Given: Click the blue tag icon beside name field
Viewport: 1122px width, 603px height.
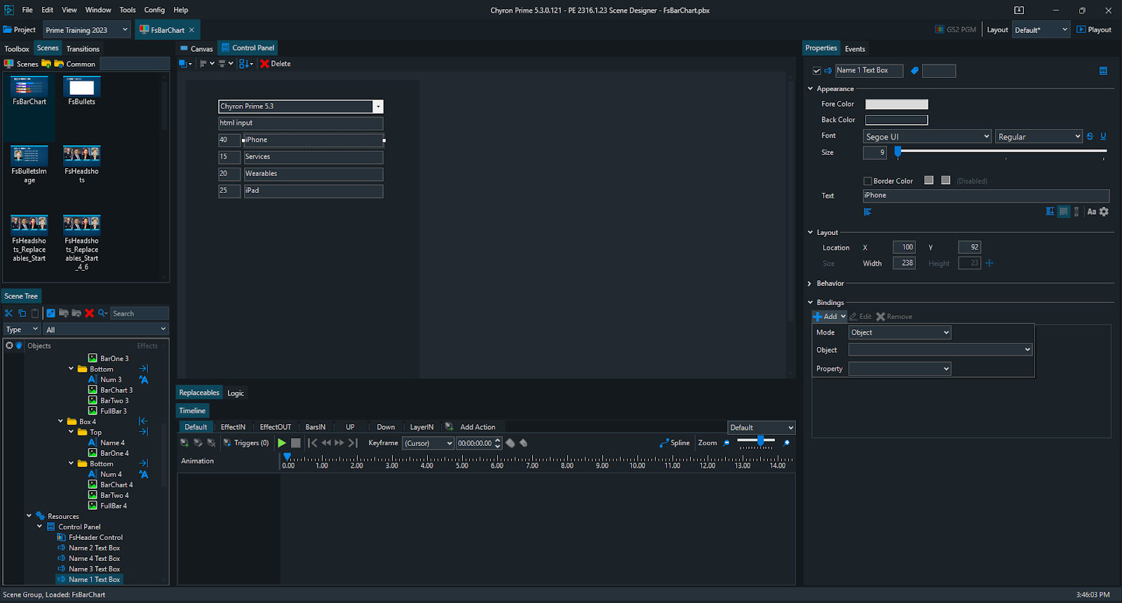Looking at the screenshot, I should [914, 71].
